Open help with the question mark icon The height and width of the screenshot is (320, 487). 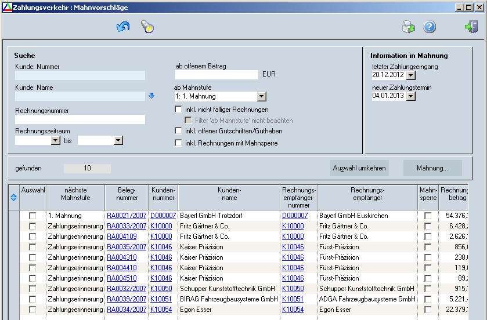click(430, 27)
